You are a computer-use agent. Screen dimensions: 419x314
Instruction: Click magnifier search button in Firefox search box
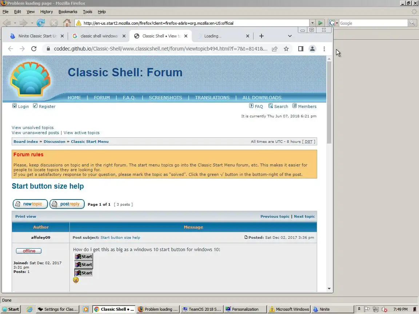(412, 23)
